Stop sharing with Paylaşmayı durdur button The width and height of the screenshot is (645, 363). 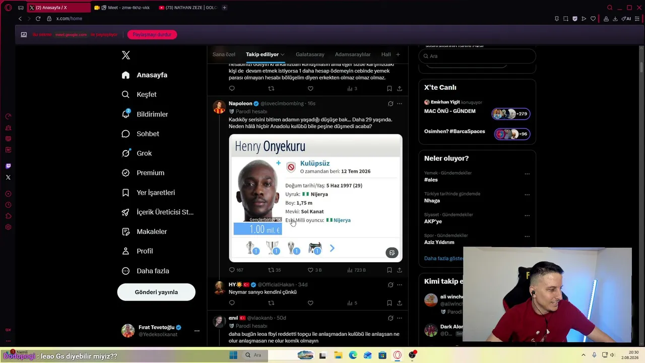click(x=152, y=35)
